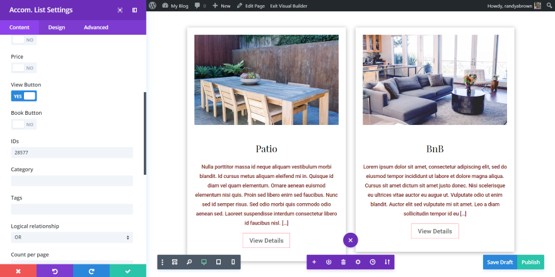Undo with the purple undo button
555x277 pixels.
pyautogui.click(x=55, y=271)
